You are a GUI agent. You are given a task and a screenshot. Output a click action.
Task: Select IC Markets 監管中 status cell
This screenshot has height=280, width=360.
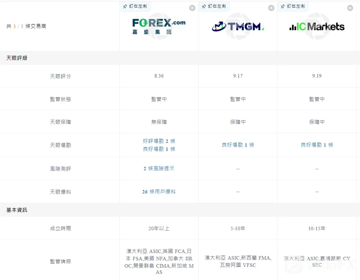pos(317,99)
